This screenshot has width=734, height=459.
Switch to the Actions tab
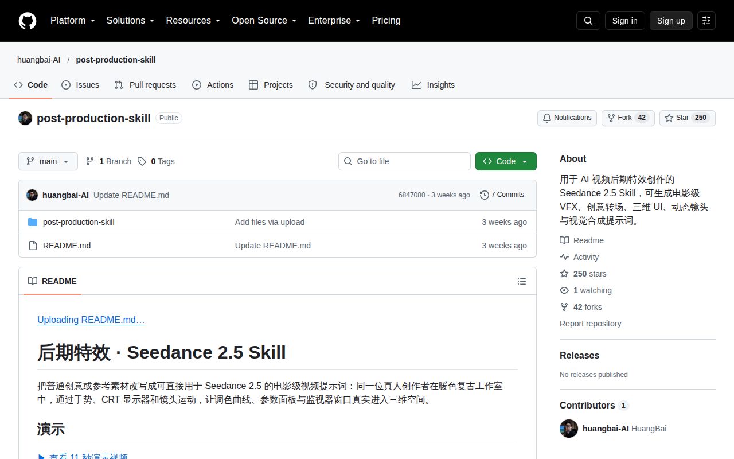pyautogui.click(x=213, y=85)
